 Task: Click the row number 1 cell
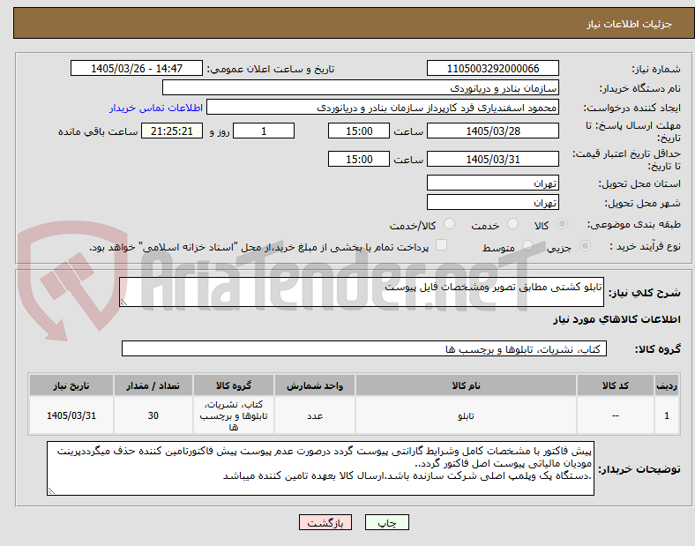[667, 415]
